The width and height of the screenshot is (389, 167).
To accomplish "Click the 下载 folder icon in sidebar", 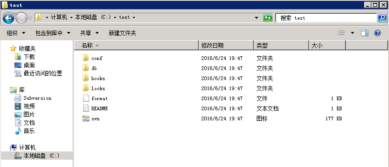I will pos(18,57).
